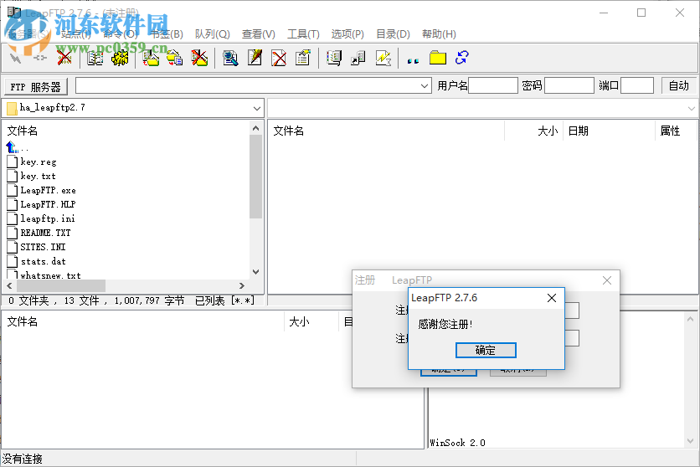Screen dimensions: 700x467
Task: Click the edit file pencil icon
Action: tap(255, 58)
